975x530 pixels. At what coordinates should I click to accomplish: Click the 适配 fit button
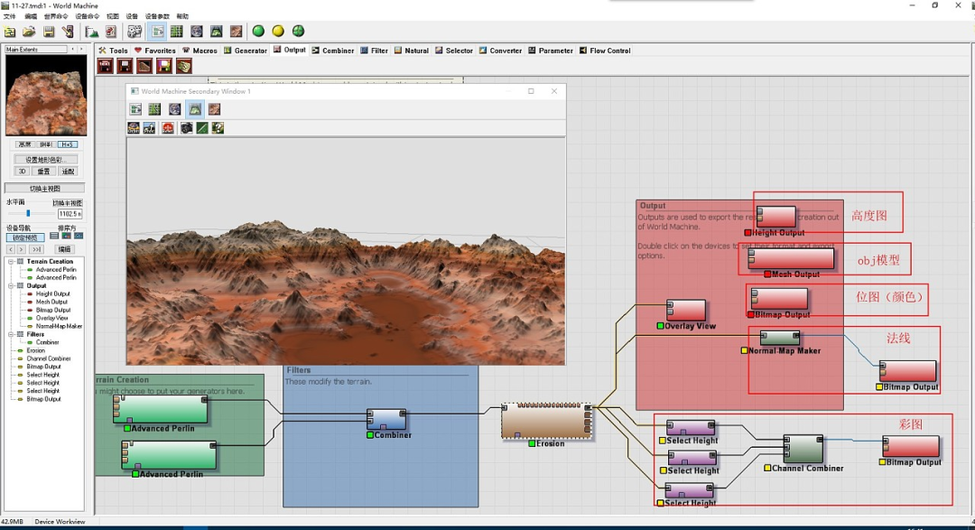[x=68, y=171]
